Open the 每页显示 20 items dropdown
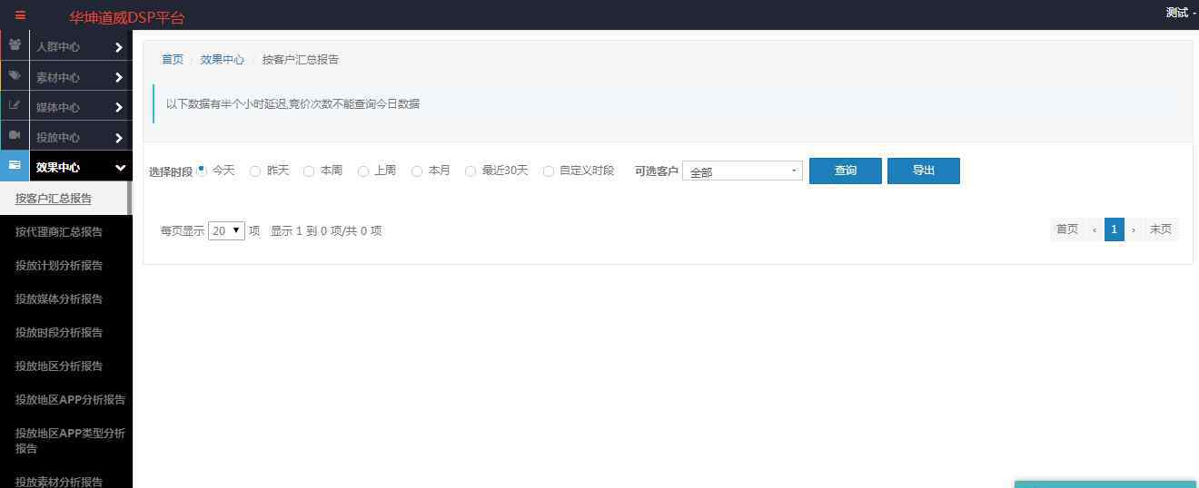 tap(226, 230)
